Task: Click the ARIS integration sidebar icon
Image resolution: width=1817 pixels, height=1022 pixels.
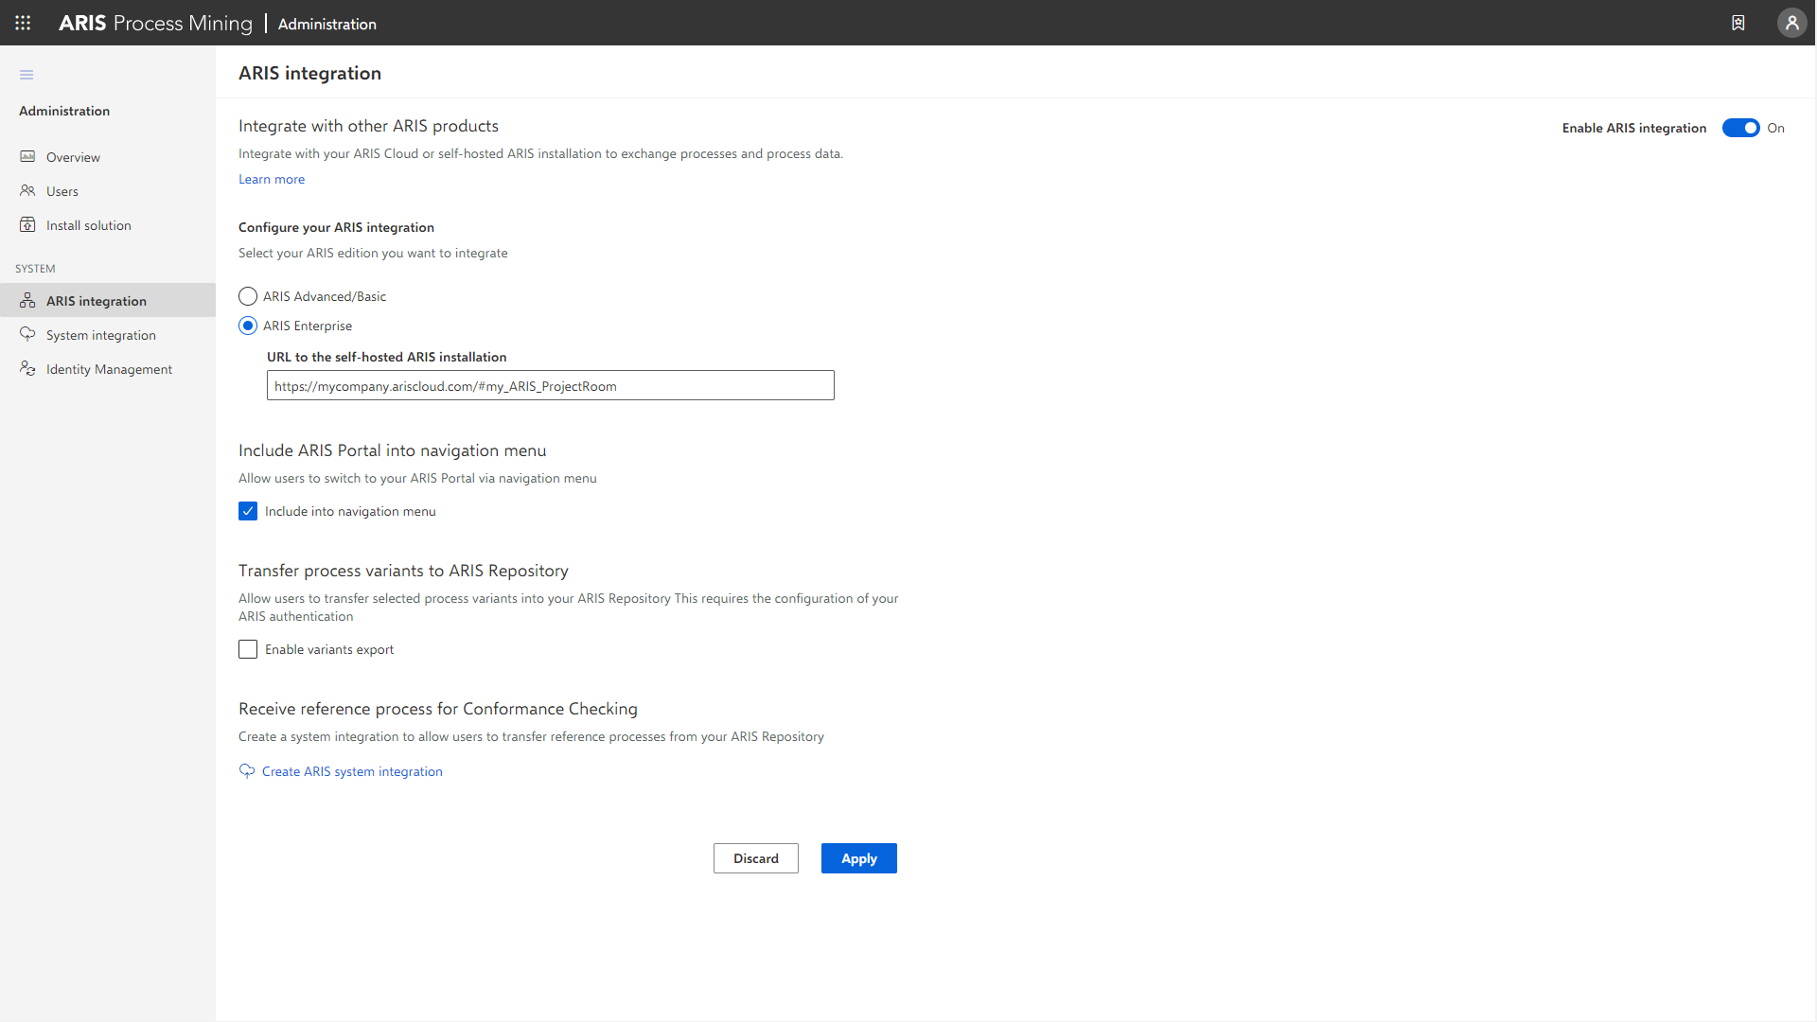Action: point(27,300)
